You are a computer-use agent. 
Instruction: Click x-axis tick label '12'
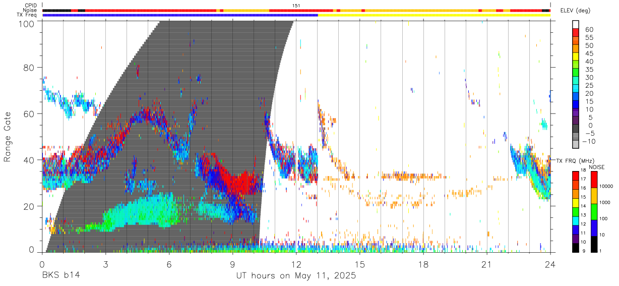pos(296,264)
